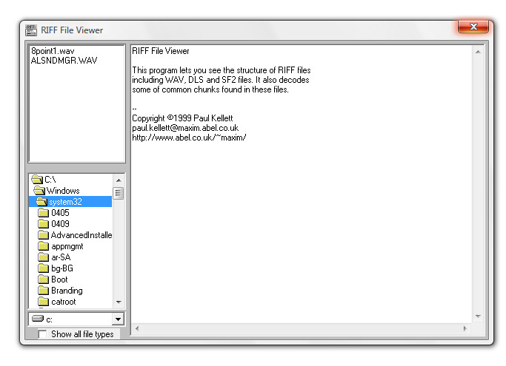506x366 pixels.
Task: Click the http://www.abel.co.uk/~maxim/ URL text
Action: tap(189, 138)
